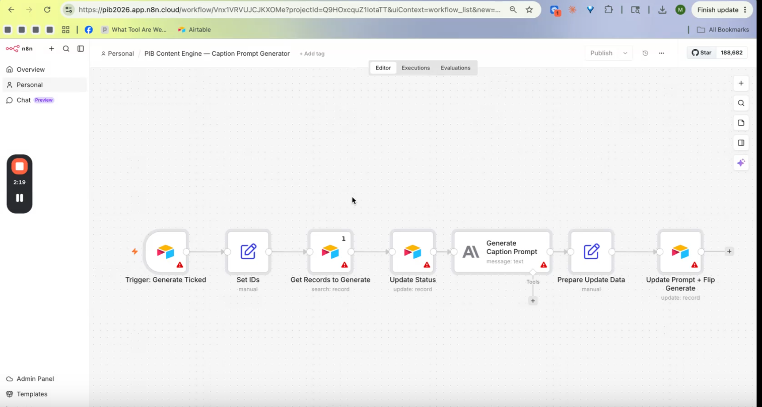Create new item with sidebar plus icon

tap(51, 49)
